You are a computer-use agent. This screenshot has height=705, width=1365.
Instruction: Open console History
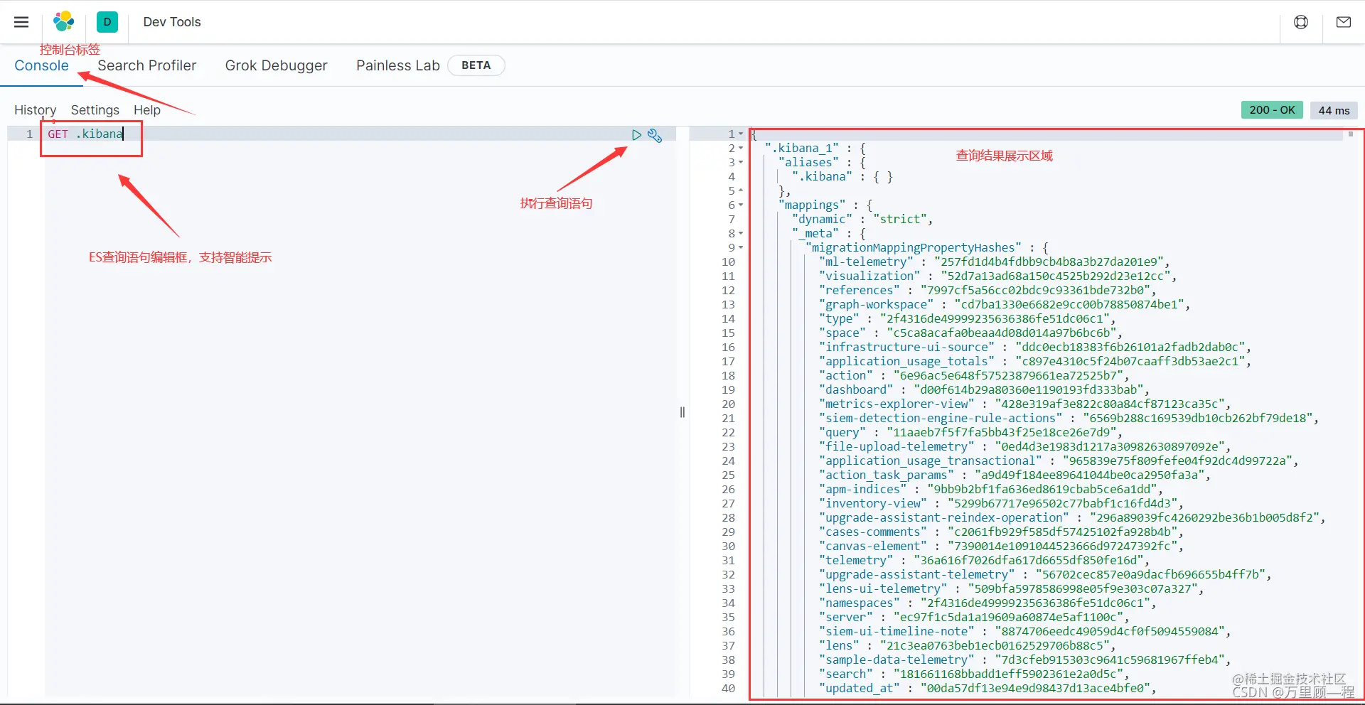coord(36,110)
